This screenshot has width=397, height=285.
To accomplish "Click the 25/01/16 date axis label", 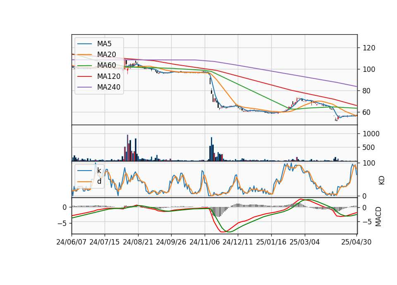I will (271, 242).
